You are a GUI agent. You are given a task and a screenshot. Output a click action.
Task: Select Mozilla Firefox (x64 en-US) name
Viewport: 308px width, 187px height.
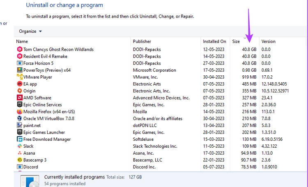49,112
